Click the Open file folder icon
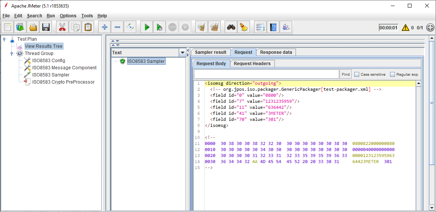The image size is (436, 212). [33, 27]
